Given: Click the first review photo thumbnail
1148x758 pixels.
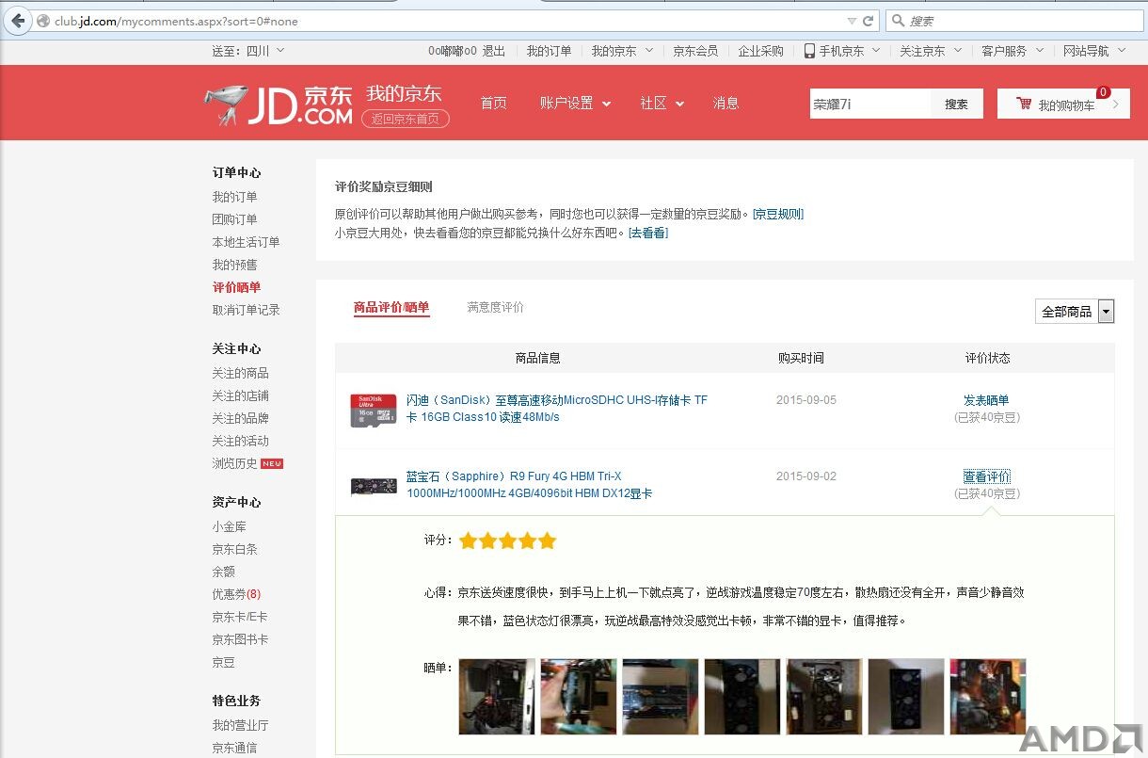Looking at the screenshot, I should [497, 697].
